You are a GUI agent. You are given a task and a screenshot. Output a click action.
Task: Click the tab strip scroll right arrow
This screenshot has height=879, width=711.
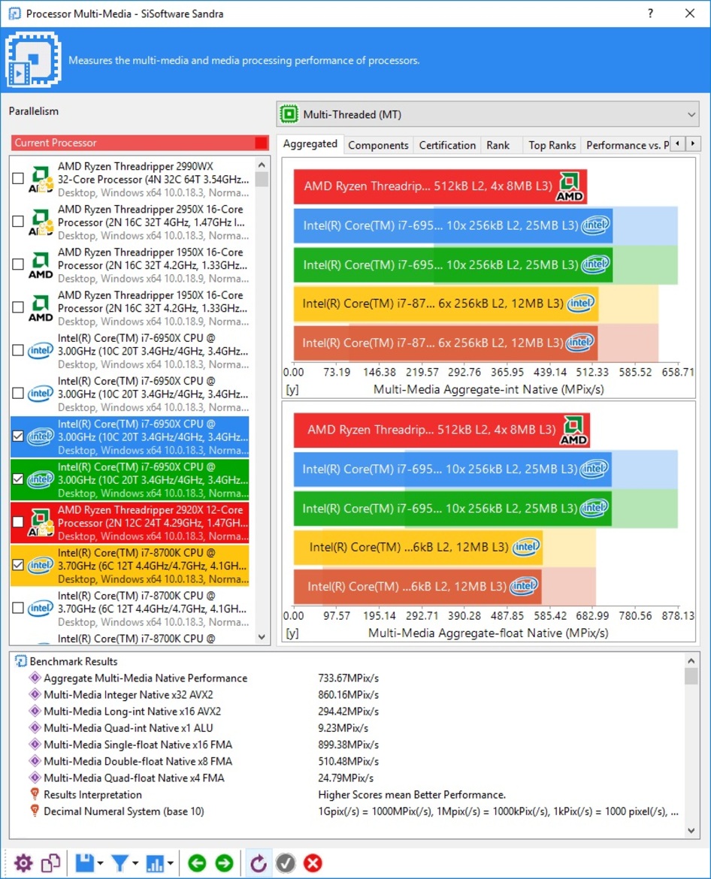tap(693, 143)
